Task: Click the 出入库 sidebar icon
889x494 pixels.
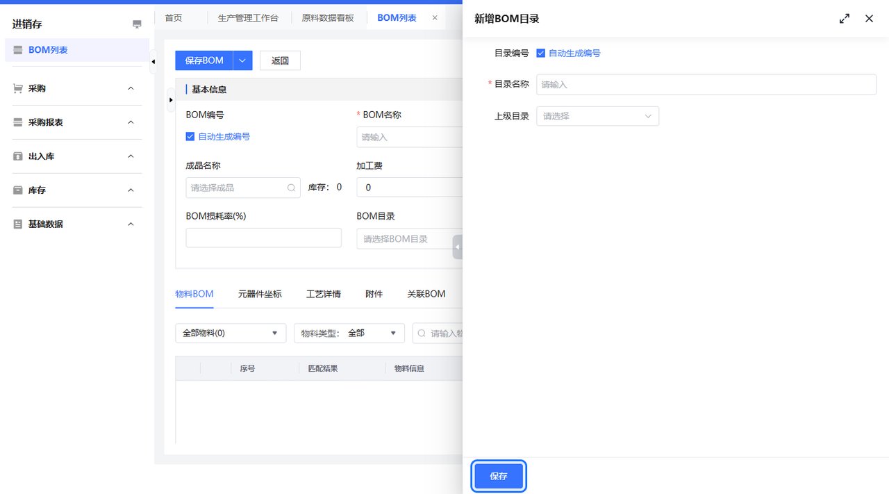Action: point(18,156)
